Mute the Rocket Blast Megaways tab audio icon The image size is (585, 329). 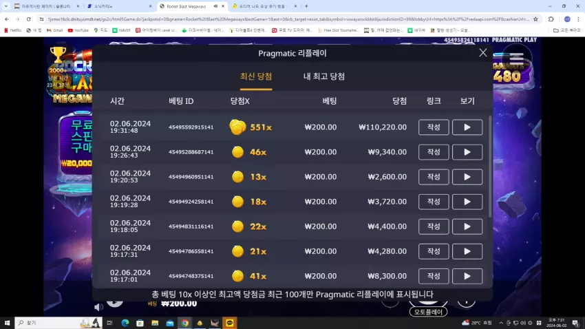215,6
